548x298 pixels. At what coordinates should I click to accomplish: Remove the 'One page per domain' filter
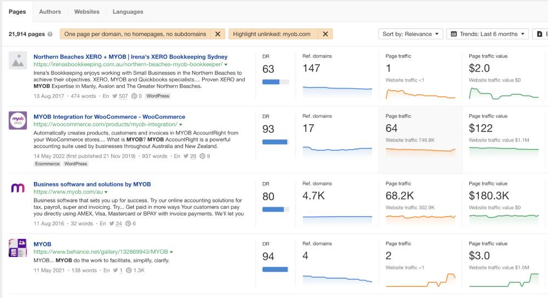coord(218,34)
